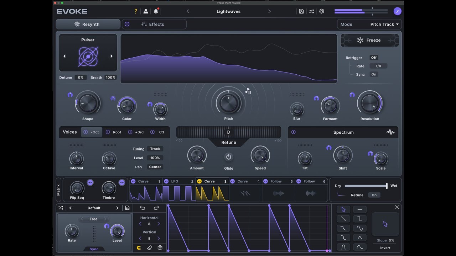Viewport: 456px width, 256px height.
Task: Switch to the Resynth tab
Action: coord(88,24)
